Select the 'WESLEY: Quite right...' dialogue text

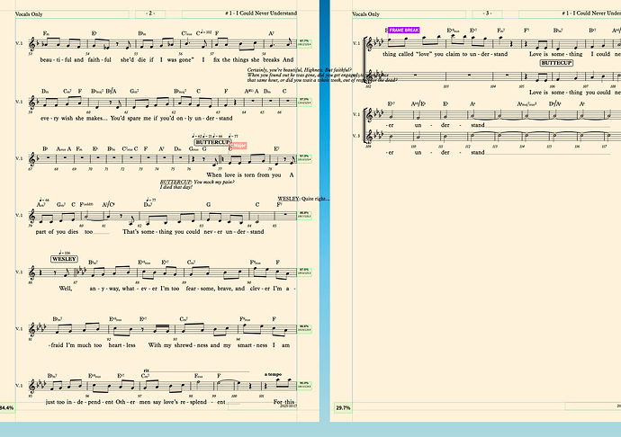click(x=303, y=199)
